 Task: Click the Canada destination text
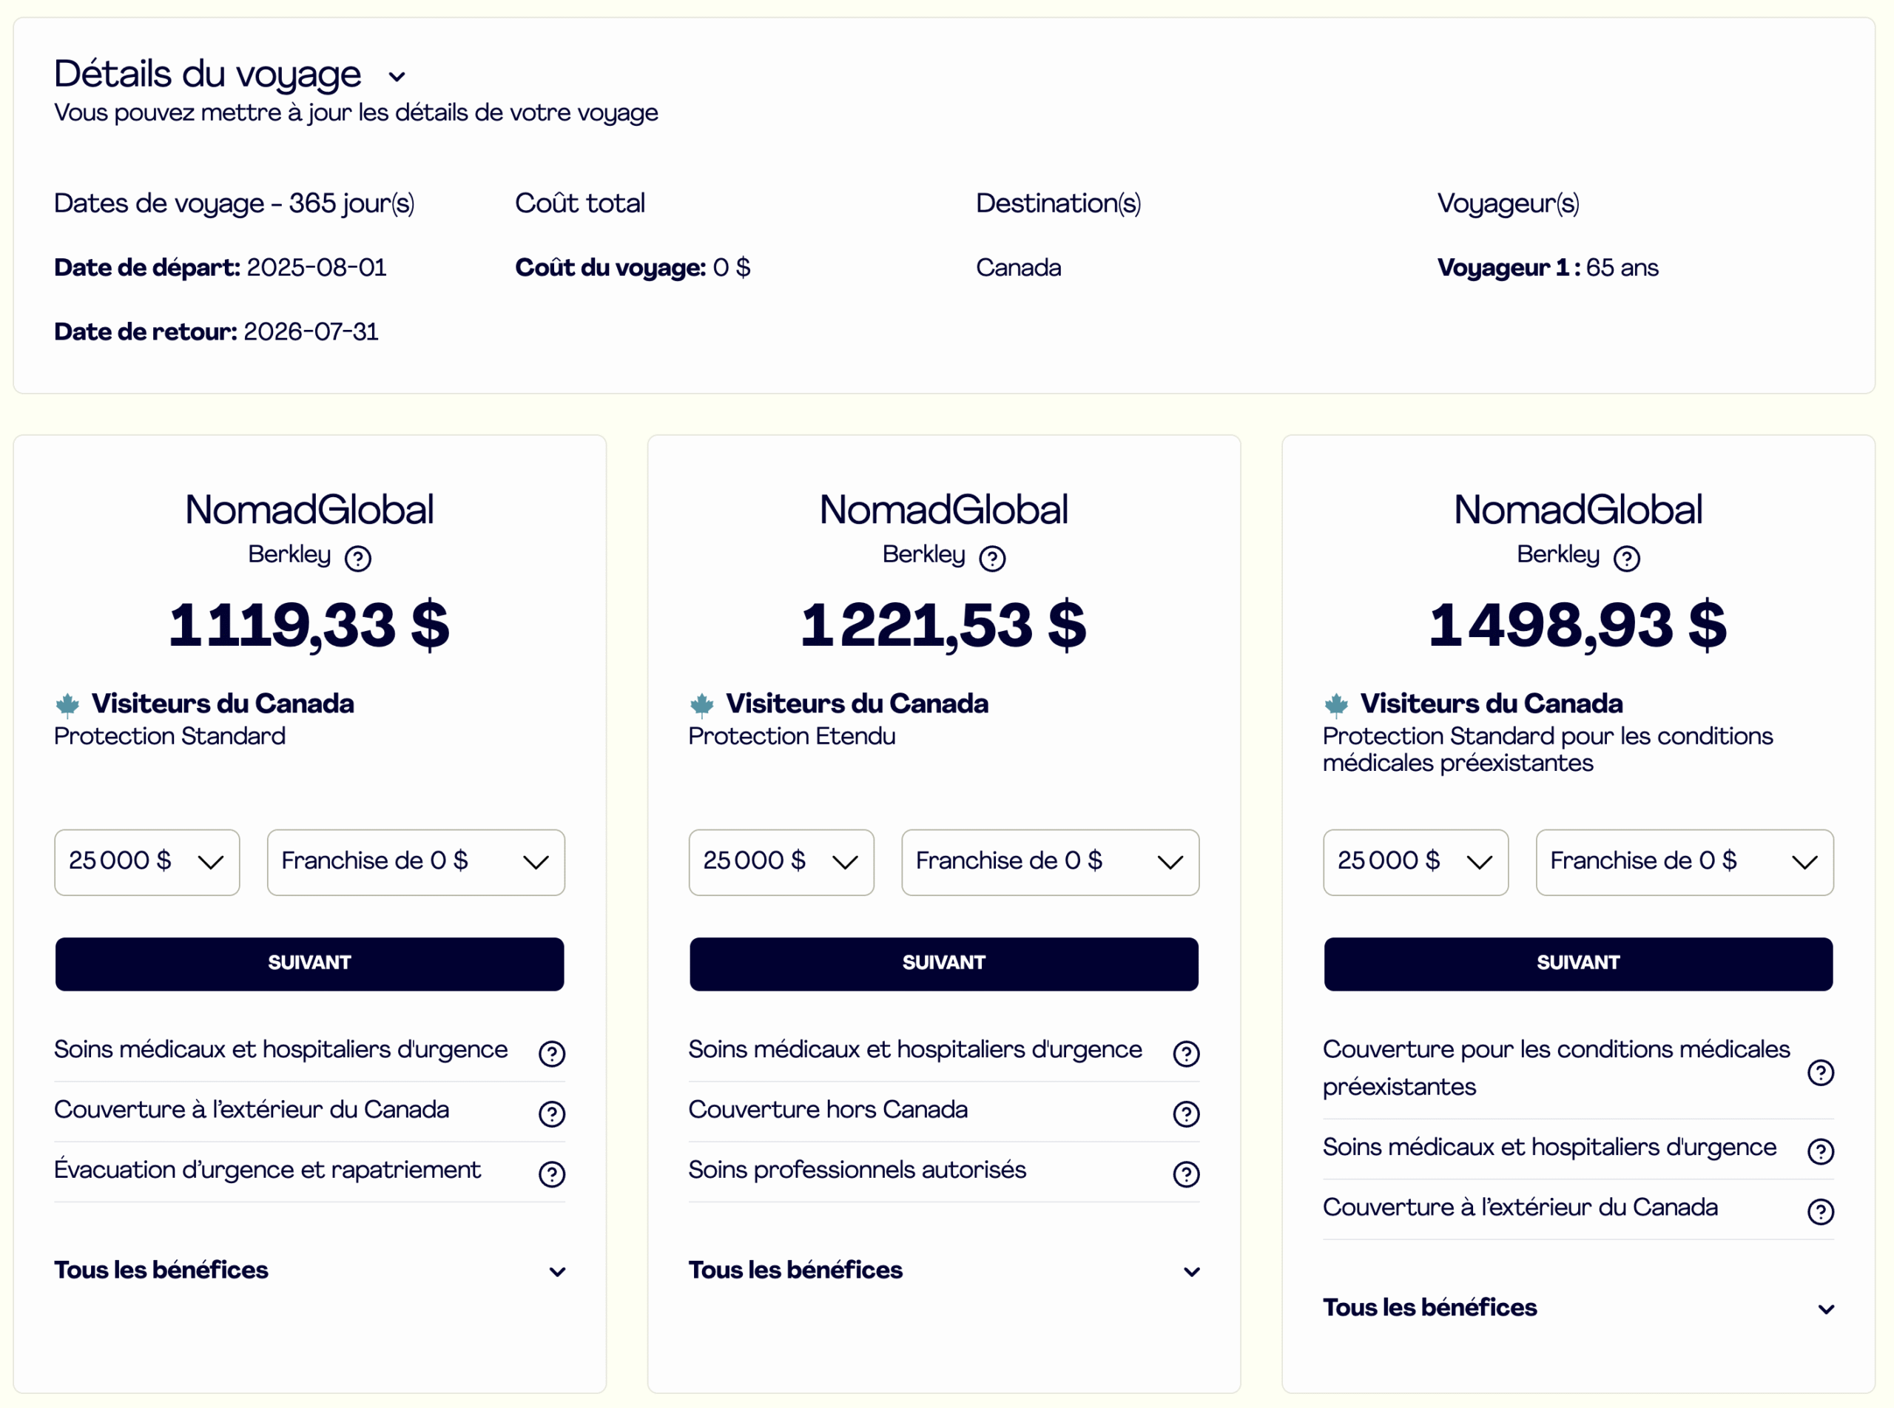tap(1018, 268)
